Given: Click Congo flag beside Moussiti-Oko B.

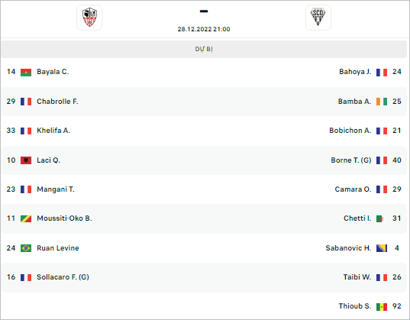Looking at the screenshot, I should pyautogui.click(x=26, y=218).
